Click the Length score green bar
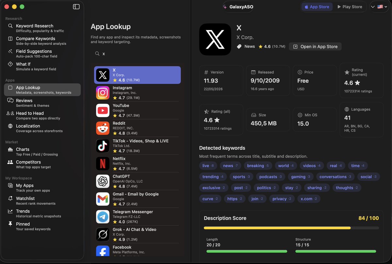The height and width of the screenshot is (264, 392). pyautogui.click(x=247, y=251)
